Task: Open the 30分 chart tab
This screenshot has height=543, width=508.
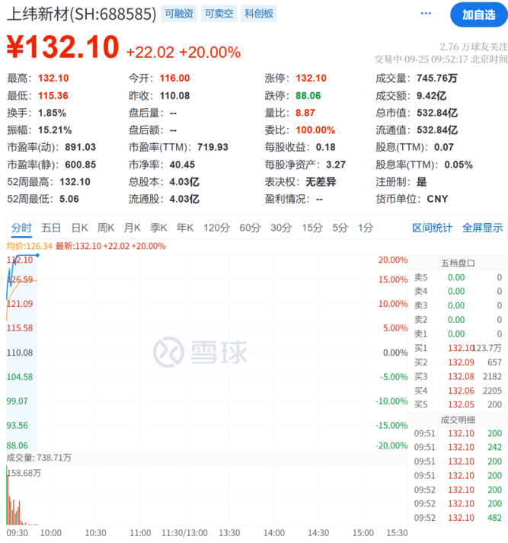Action: click(x=281, y=228)
